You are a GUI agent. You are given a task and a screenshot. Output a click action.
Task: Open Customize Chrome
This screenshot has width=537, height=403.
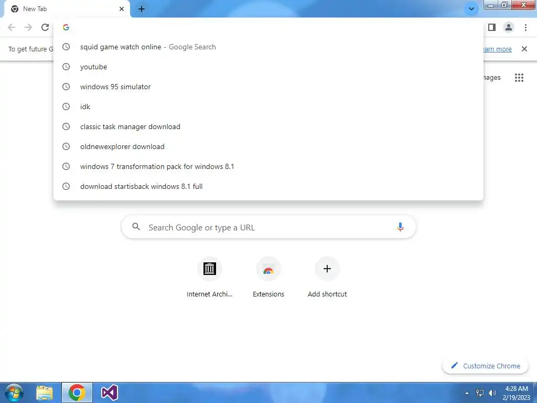(x=486, y=366)
